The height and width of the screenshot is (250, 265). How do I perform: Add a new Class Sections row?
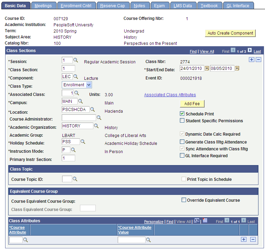252,60
